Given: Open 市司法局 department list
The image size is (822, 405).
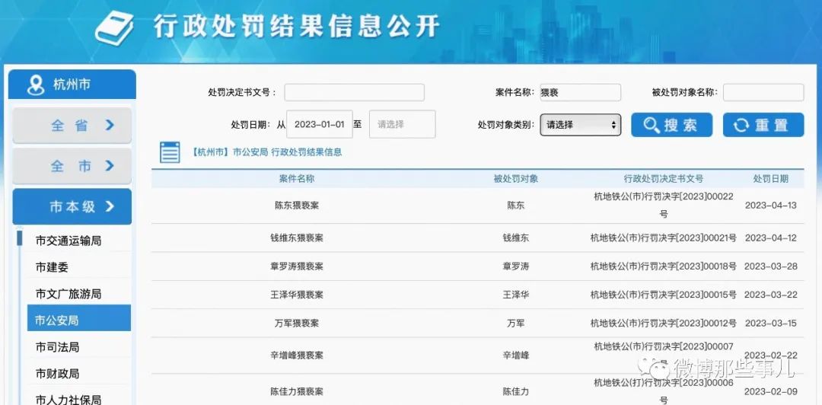Looking at the screenshot, I should (x=57, y=347).
